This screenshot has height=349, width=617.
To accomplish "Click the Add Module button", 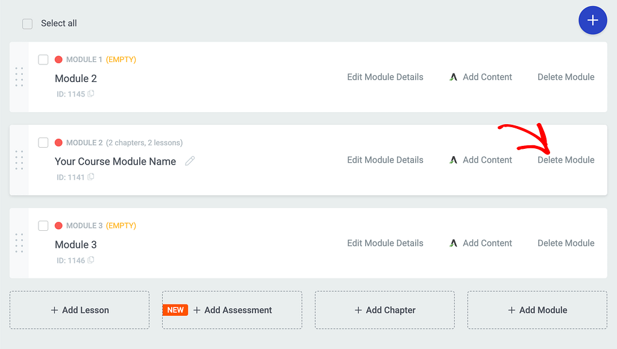I will [x=537, y=310].
